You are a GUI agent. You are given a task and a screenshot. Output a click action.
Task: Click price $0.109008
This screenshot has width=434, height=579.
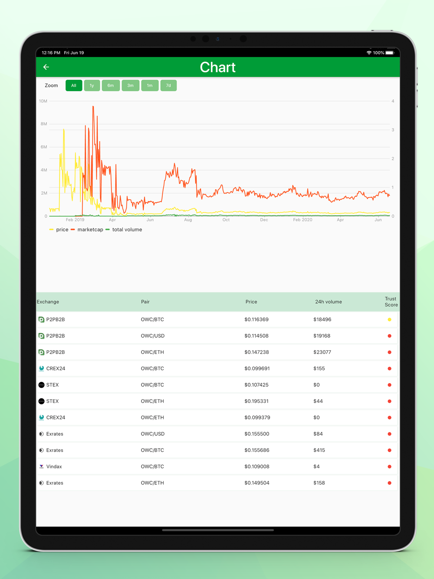tap(256, 467)
